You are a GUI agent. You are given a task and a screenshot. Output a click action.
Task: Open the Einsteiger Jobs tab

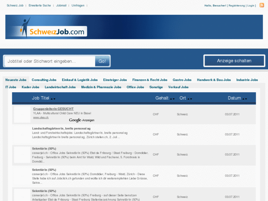pos(115,80)
